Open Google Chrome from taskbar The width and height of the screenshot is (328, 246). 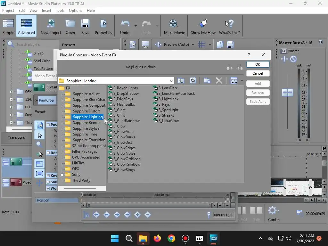tap(171, 238)
